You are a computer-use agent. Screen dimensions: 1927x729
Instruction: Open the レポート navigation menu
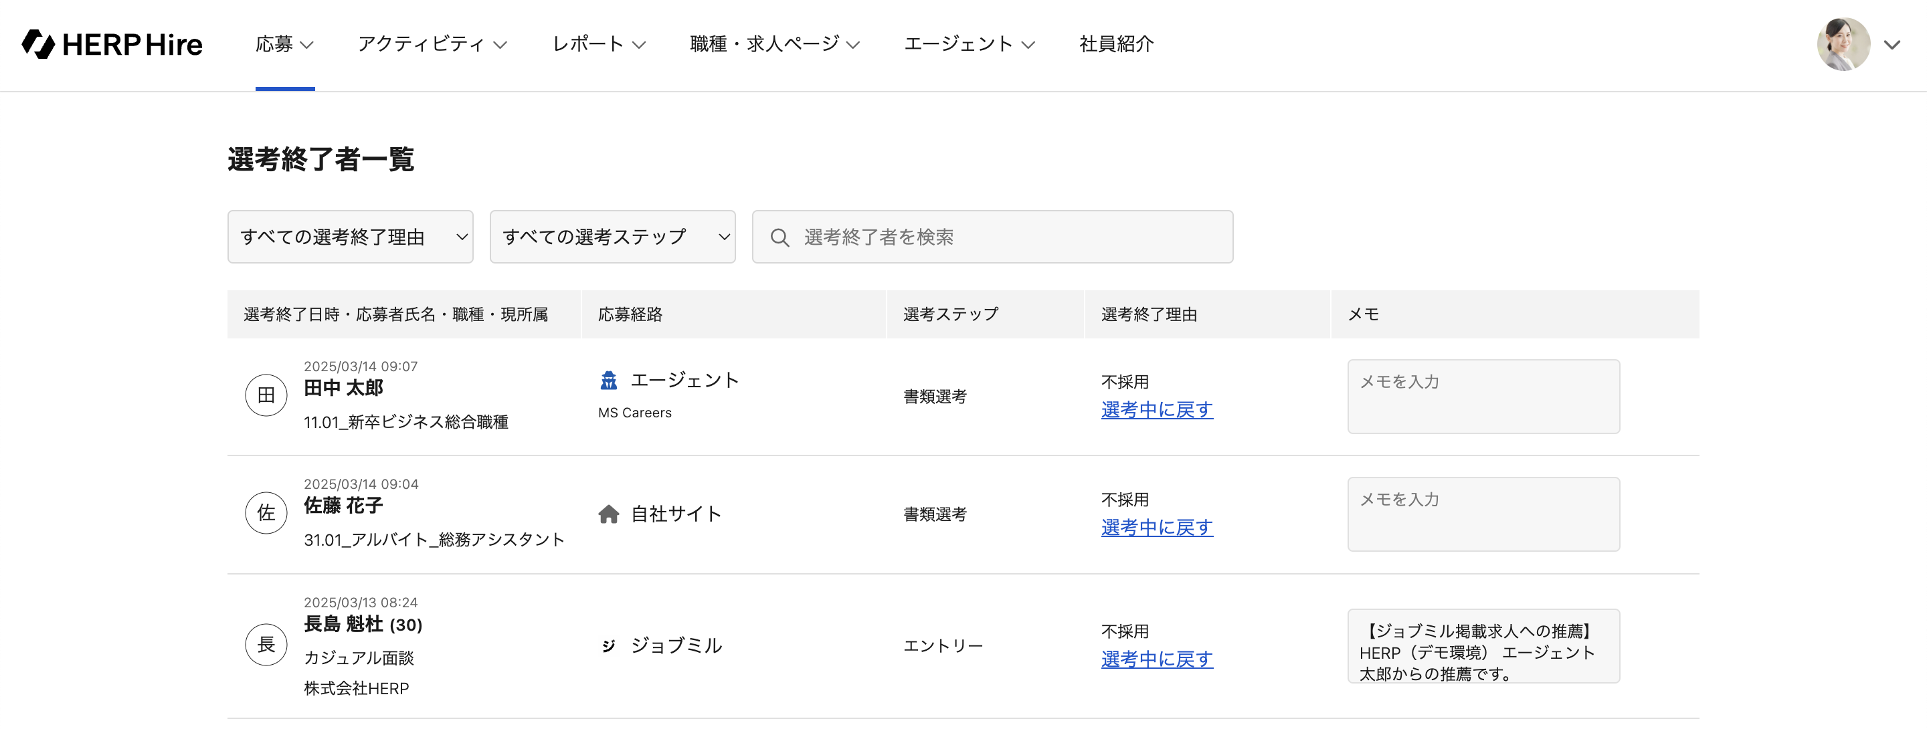pos(598,44)
